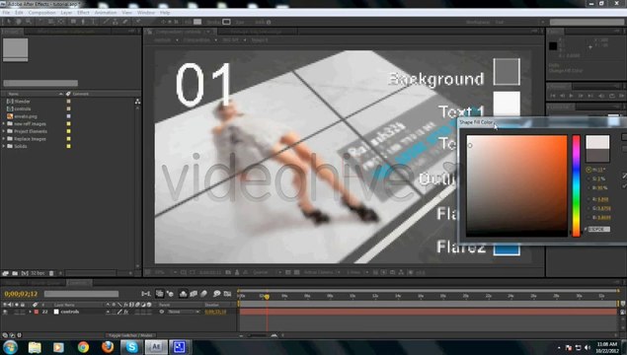Open composition mini-flowchart in timeline
The image size is (627, 355).
coord(146,294)
